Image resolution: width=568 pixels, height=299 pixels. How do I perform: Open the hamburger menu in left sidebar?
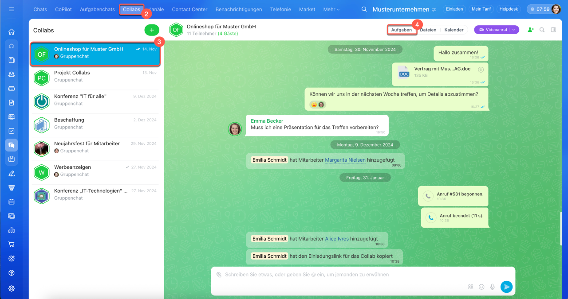click(12, 9)
